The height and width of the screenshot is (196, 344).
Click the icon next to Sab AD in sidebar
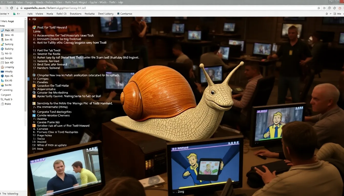coord(2,63)
